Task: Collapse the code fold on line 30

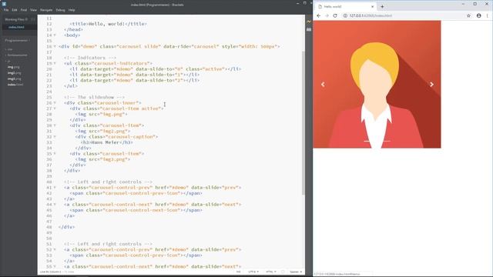Action: click(55, 125)
